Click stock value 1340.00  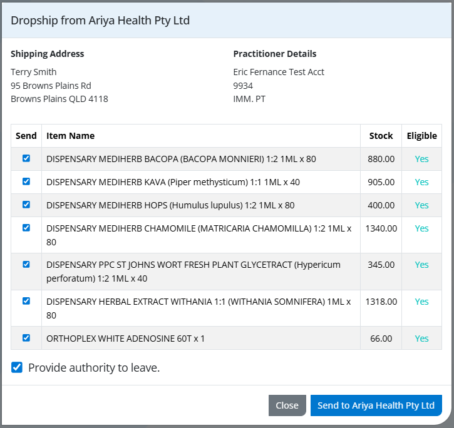pyautogui.click(x=381, y=228)
